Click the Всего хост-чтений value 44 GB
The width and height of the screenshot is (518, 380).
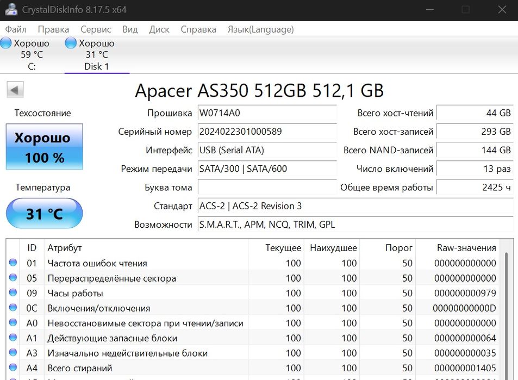[475, 113]
